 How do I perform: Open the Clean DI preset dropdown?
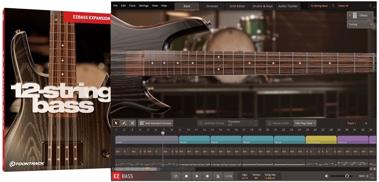tap(353, 5)
